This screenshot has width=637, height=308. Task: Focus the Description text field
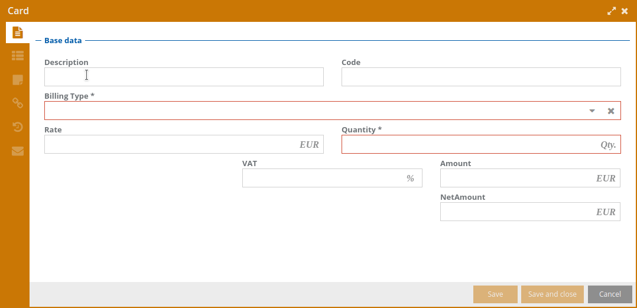pos(184,77)
